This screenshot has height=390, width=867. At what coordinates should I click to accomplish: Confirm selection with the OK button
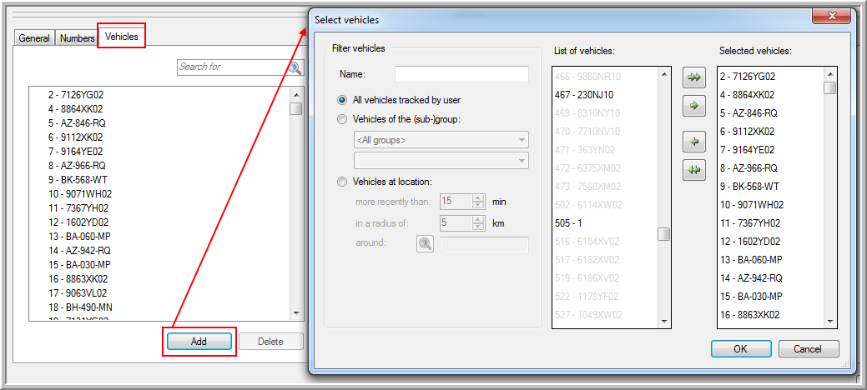tap(740, 349)
